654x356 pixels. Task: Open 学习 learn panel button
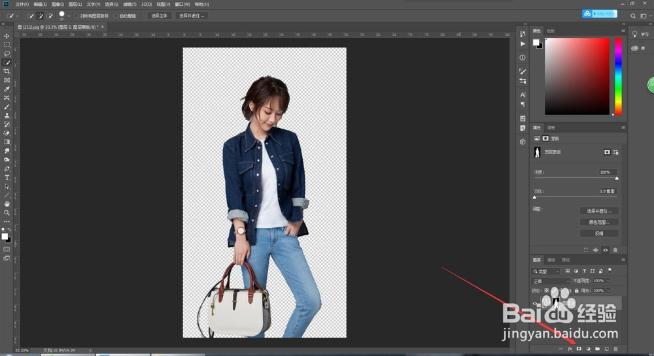click(640, 34)
